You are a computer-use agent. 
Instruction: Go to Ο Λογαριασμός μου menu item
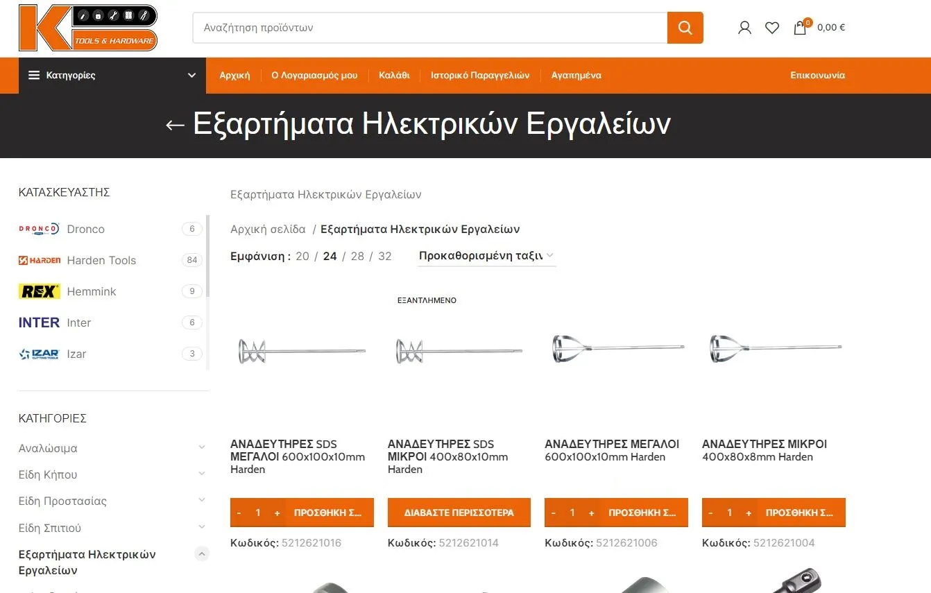pyautogui.click(x=314, y=75)
